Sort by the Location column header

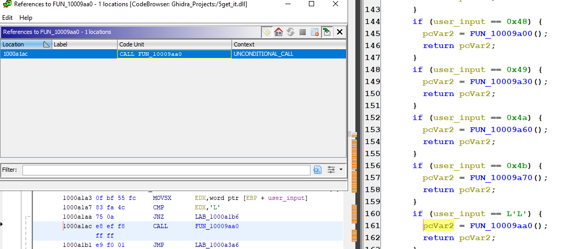point(26,44)
